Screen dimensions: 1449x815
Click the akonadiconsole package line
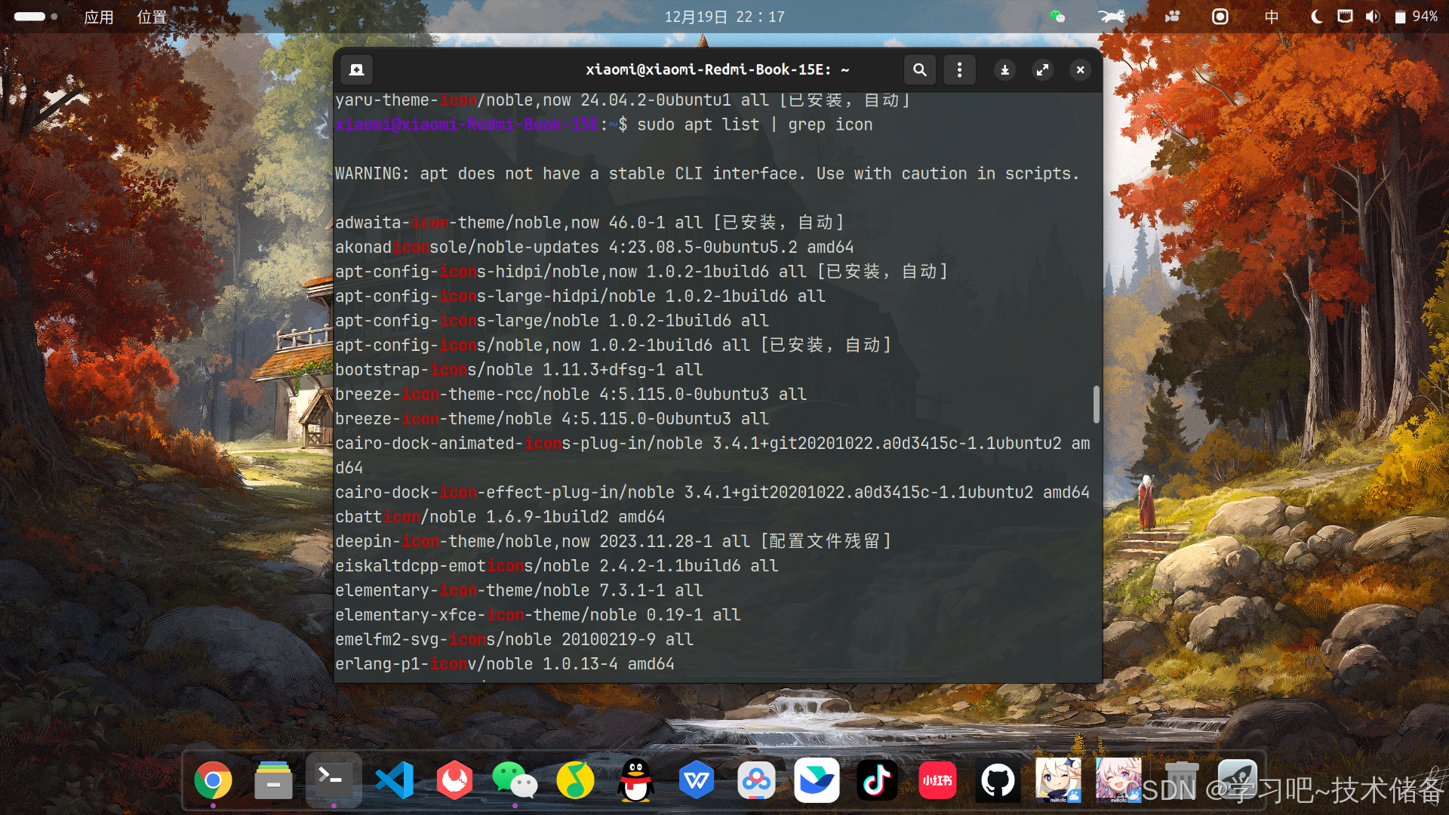594,247
